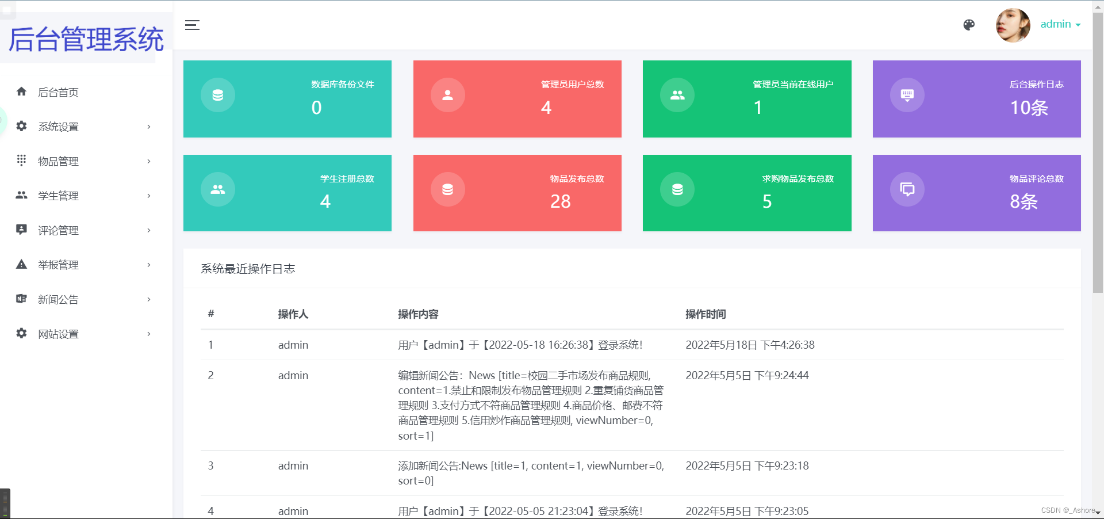
Task: Toggle the sidebar with the hamburger icon
Action: 192,25
